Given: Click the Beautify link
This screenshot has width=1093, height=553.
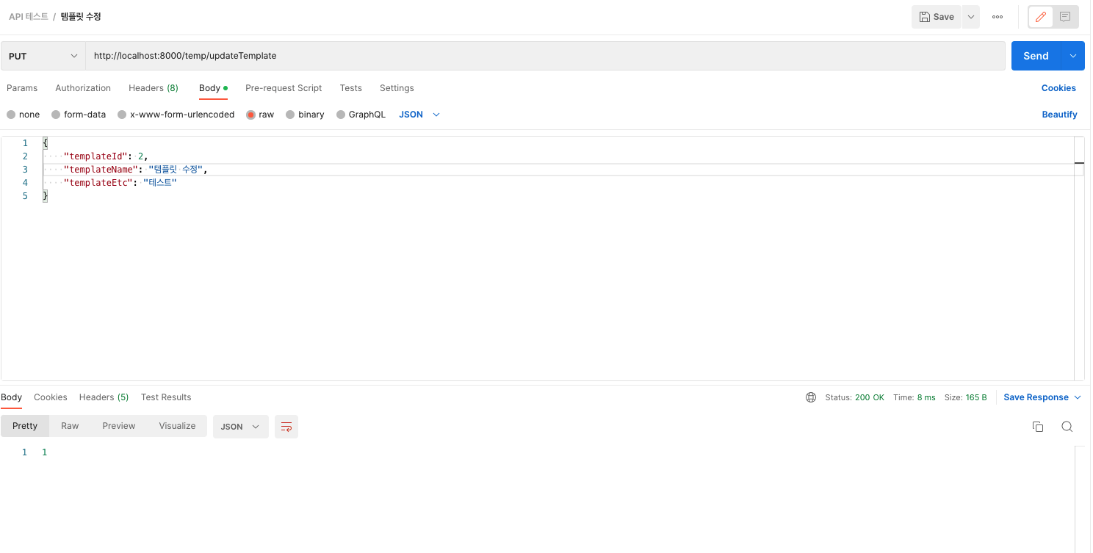Looking at the screenshot, I should (1059, 115).
